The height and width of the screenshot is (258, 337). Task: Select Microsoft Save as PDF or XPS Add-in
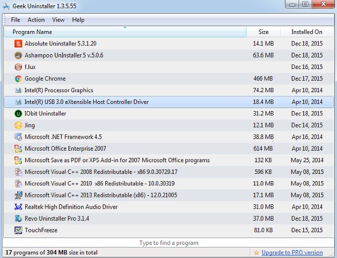pyautogui.click(x=117, y=160)
